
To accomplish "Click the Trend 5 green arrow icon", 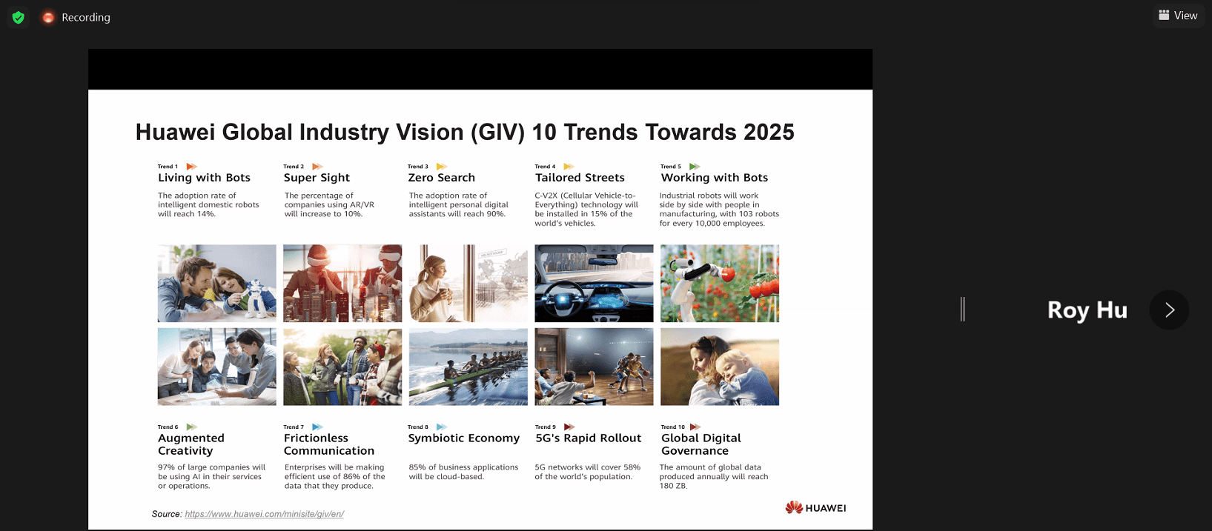I will click(695, 167).
